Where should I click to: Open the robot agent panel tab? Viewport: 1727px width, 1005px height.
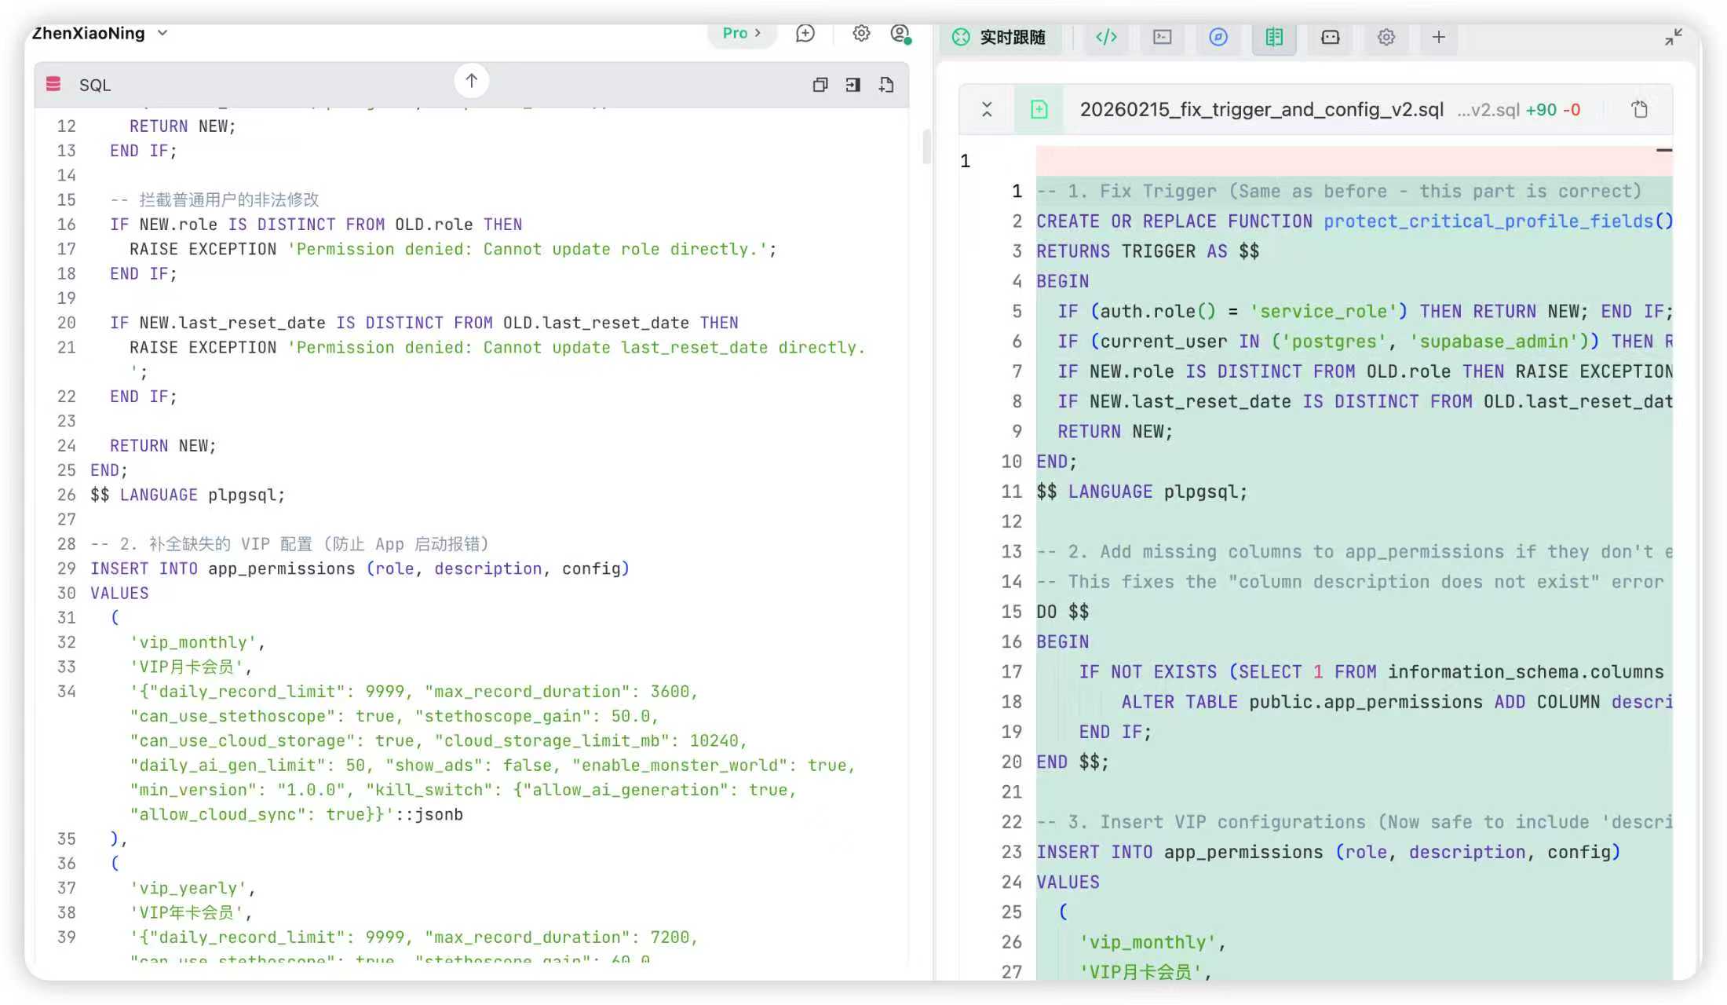(x=1330, y=37)
